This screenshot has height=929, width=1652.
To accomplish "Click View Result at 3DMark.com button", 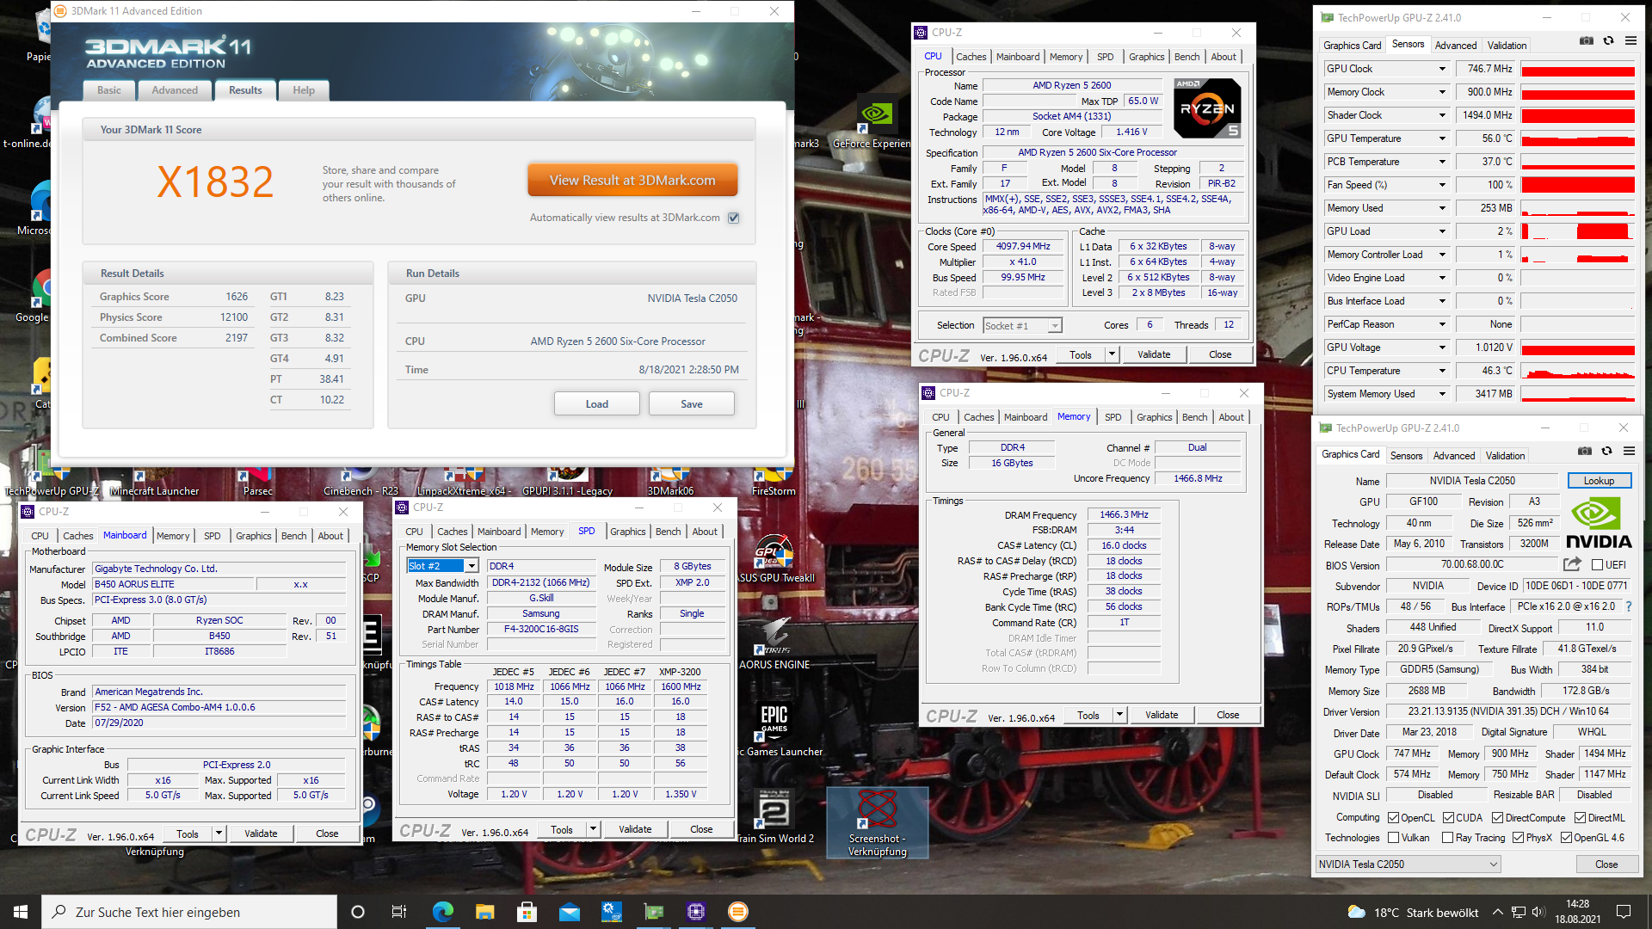I will click(x=632, y=181).
